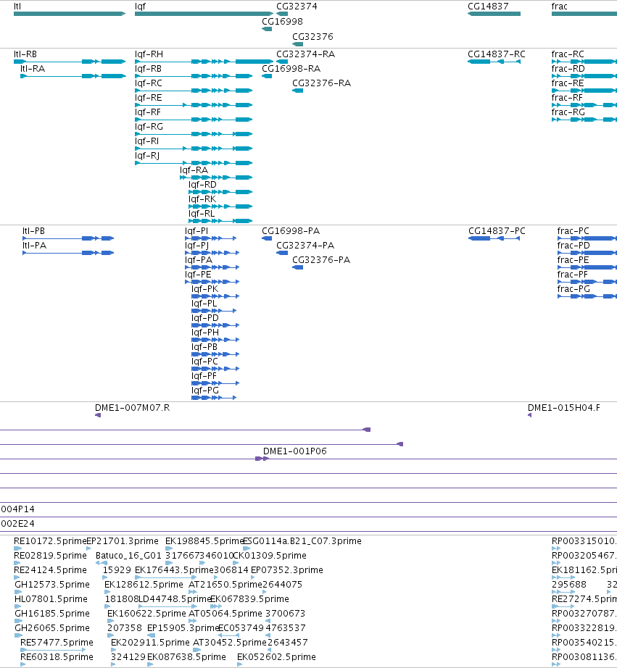Select protein lqf-PG
The height and width of the screenshot is (668, 617).
[214, 398]
